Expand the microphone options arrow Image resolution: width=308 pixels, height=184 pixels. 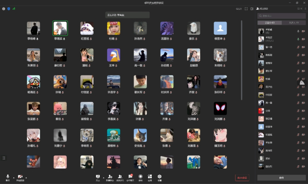point(13,177)
